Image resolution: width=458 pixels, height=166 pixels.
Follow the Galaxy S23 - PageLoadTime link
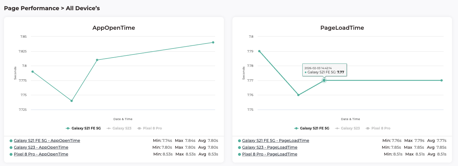pos(269,147)
